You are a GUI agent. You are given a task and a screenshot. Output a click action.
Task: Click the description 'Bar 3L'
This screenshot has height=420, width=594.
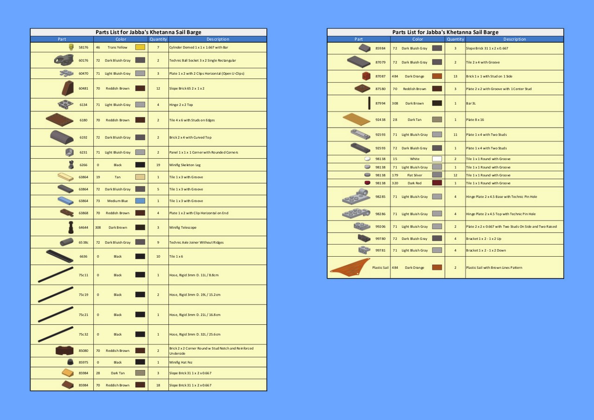click(471, 103)
